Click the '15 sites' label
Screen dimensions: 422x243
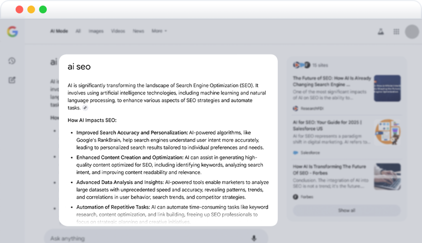pyautogui.click(x=320, y=65)
